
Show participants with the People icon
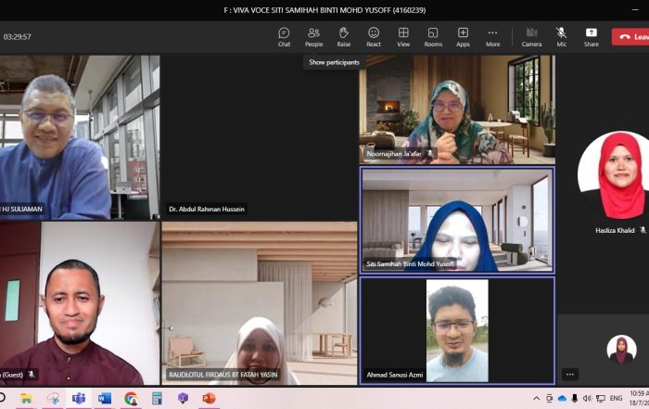313,36
